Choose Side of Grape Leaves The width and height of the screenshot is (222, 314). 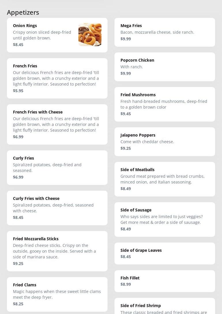pyautogui.click(x=165, y=254)
